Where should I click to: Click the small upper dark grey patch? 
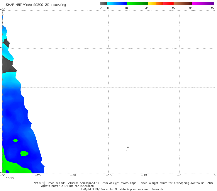tap(6, 43)
